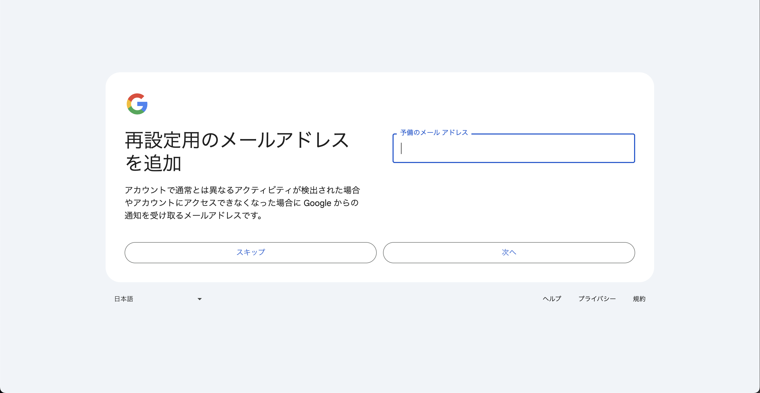Click the word Google in the description

(317, 203)
